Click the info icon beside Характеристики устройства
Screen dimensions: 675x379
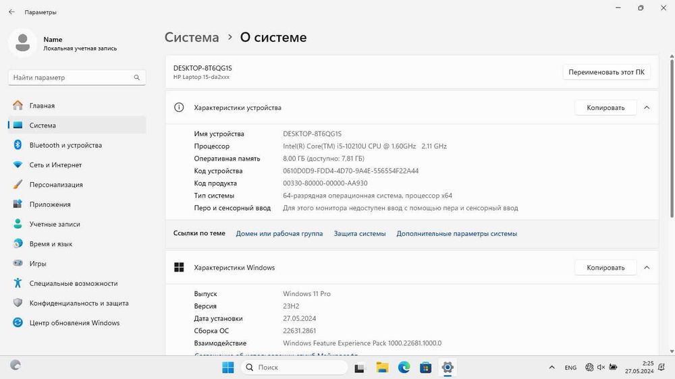tap(179, 107)
